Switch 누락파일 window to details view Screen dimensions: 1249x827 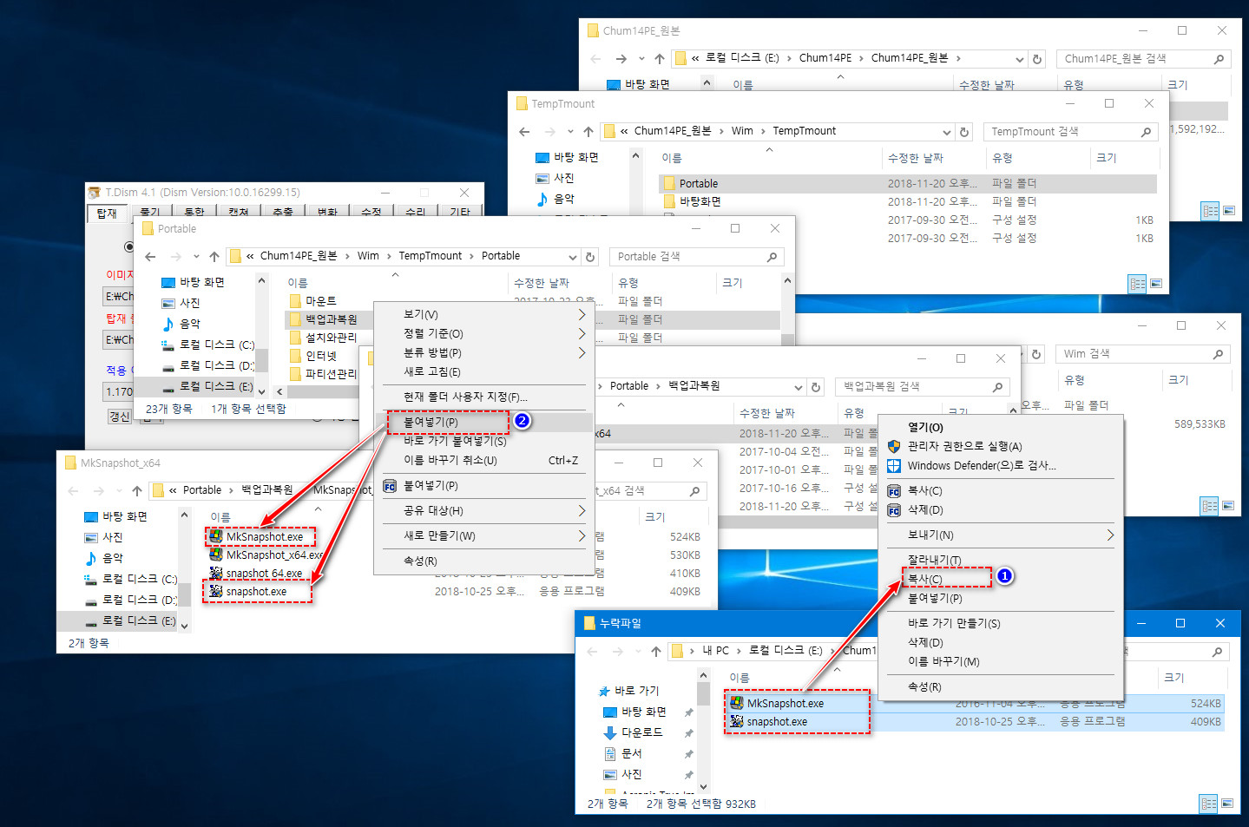(x=1209, y=804)
